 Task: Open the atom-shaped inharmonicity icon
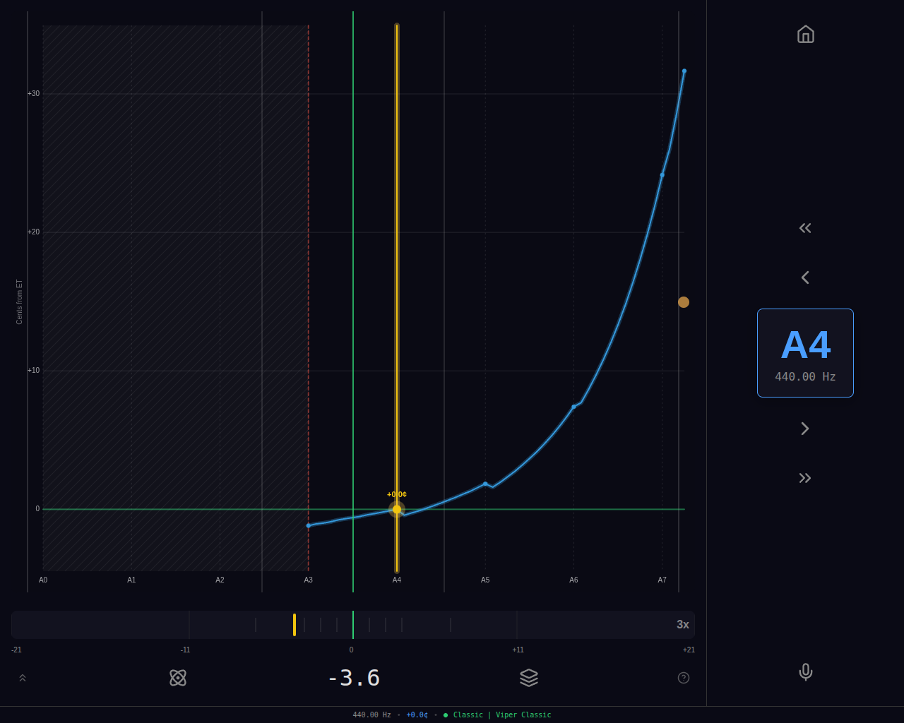click(178, 678)
